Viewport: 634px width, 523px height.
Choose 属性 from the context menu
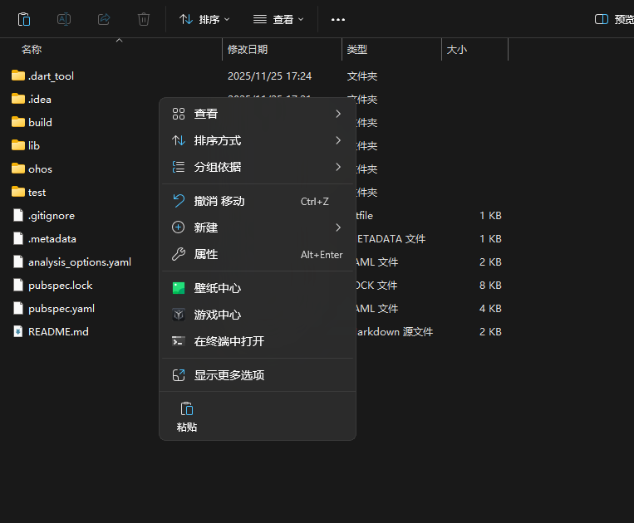[258, 254]
